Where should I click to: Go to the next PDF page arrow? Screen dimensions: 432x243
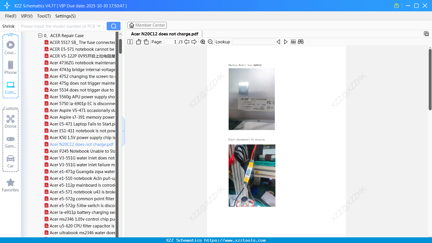[194, 42]
